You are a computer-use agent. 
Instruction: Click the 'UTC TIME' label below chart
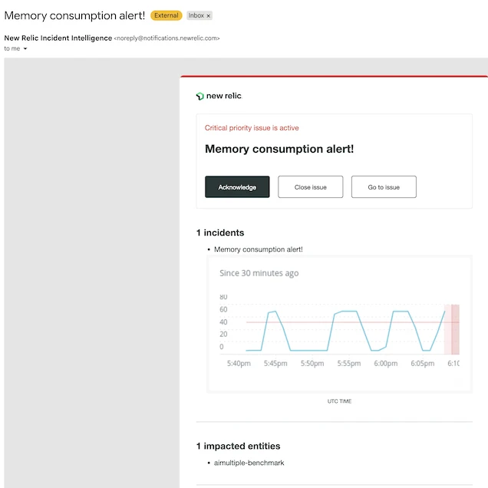[339, 401]
